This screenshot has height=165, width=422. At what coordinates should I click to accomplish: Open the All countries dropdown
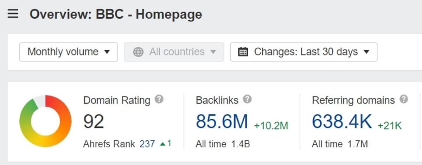pos(174,52)
